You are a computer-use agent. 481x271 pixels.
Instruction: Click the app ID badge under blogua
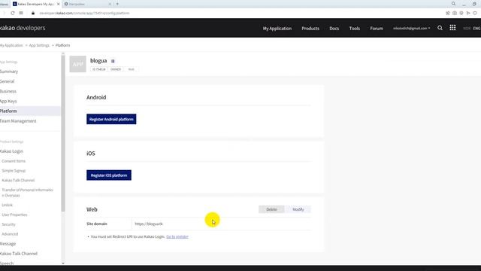[x=98, y=69]
